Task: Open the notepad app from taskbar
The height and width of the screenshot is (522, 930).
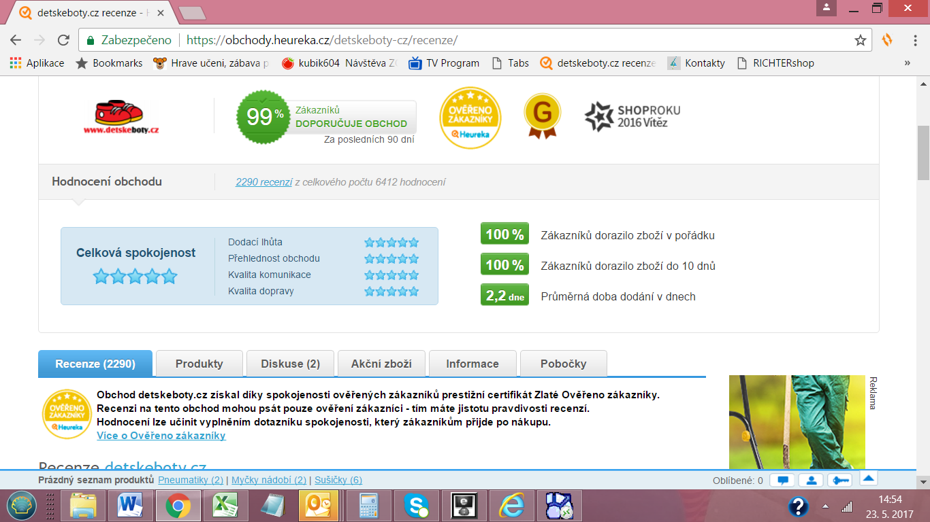Action: pos(272,506)
